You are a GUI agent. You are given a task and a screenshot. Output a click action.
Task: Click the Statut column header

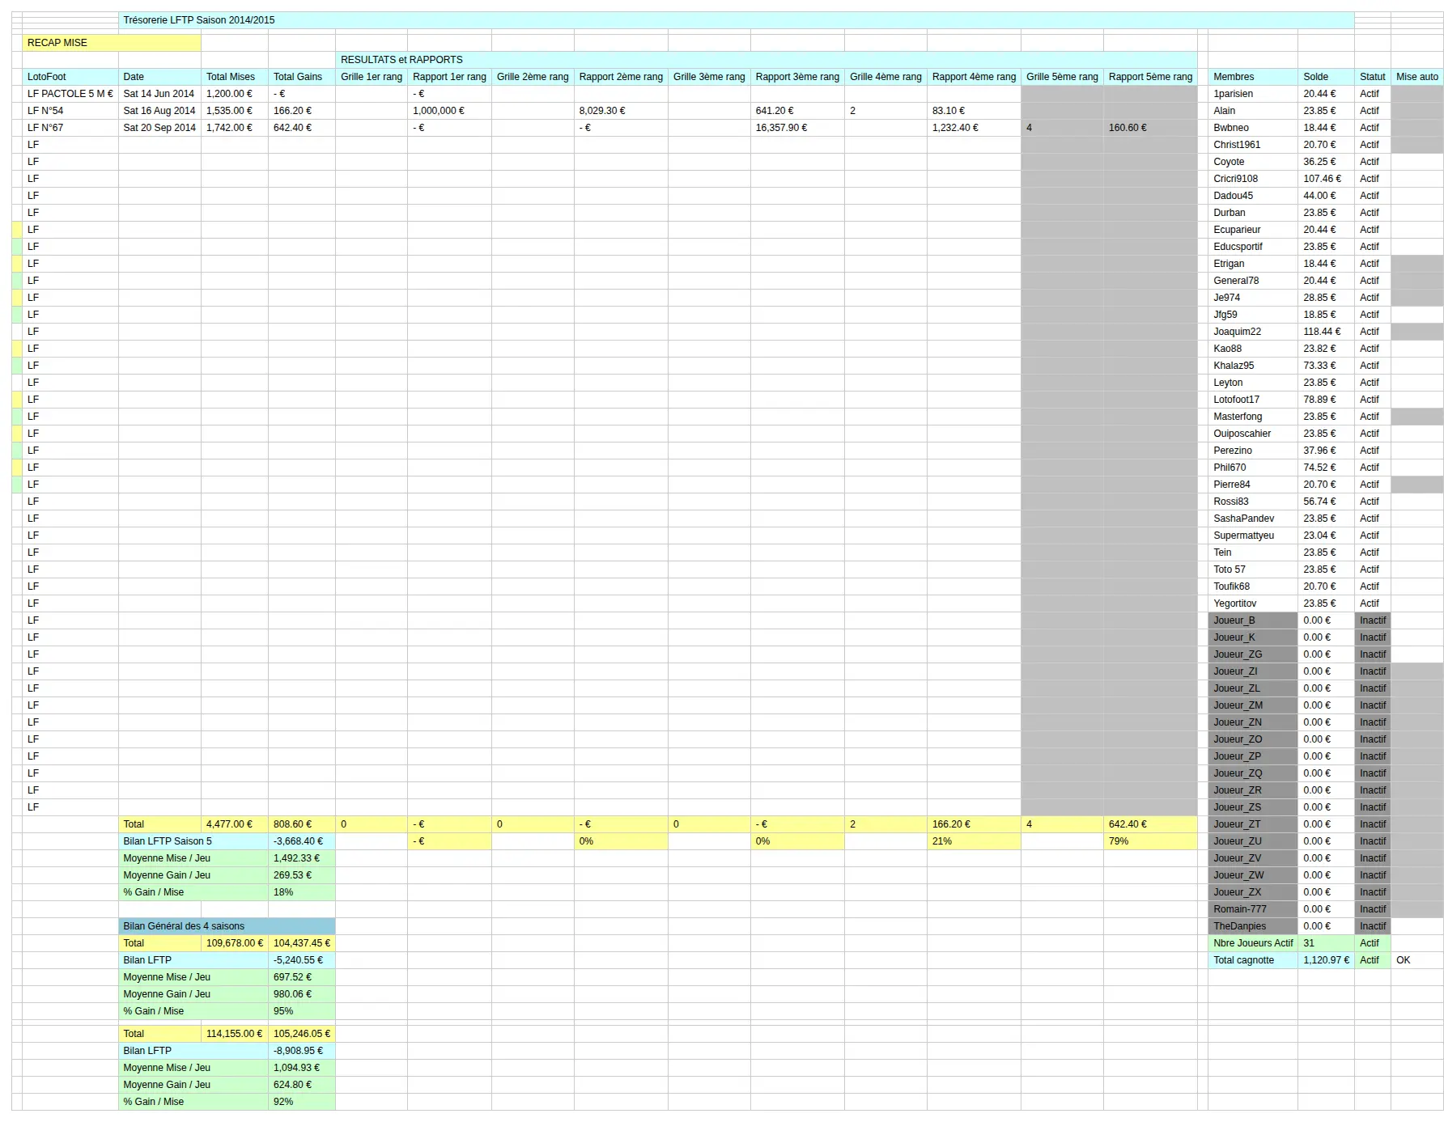tap(1373, 77)
